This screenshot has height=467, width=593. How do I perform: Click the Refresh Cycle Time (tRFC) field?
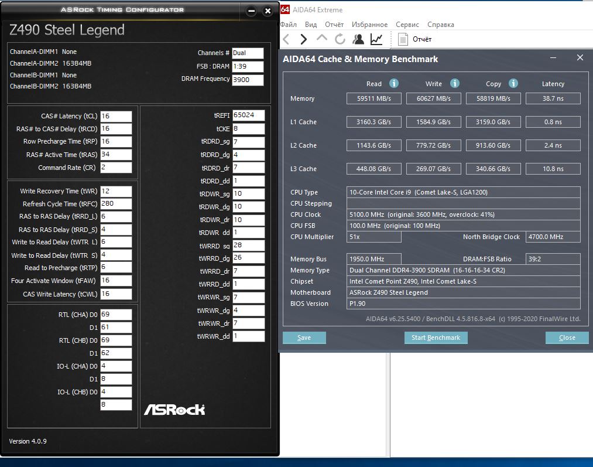pos(116,203)
